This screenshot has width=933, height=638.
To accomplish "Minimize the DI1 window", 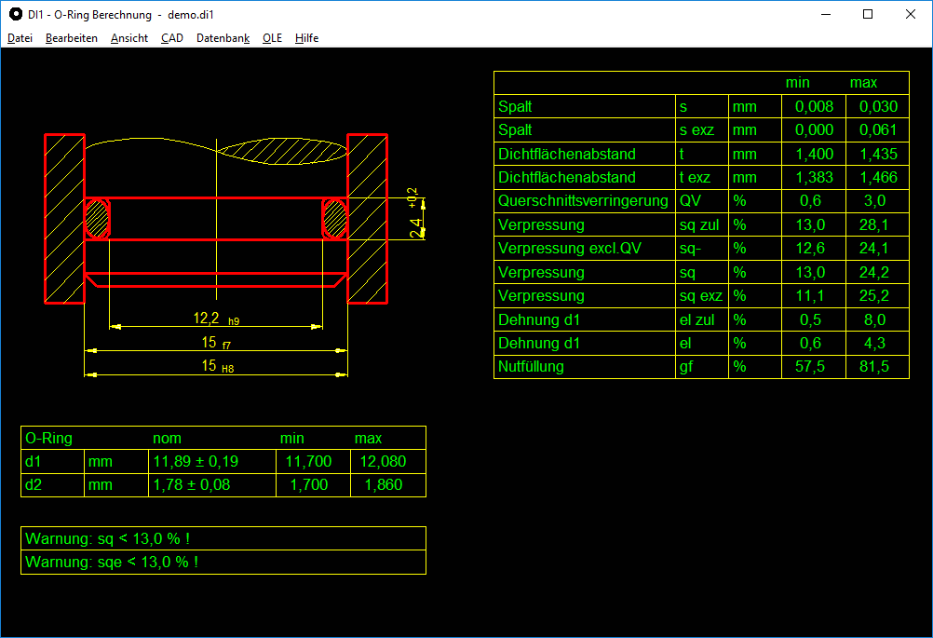I will coord(825,14).
